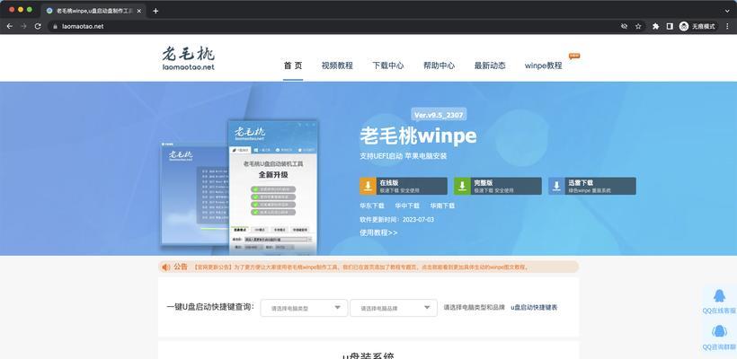Open the 帮助中心 navigation item
737x359 pixels.
pyautogui.click(x=439, y=66)
